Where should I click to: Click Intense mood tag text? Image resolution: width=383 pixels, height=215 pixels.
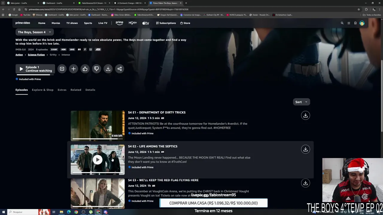coord(66,55)
